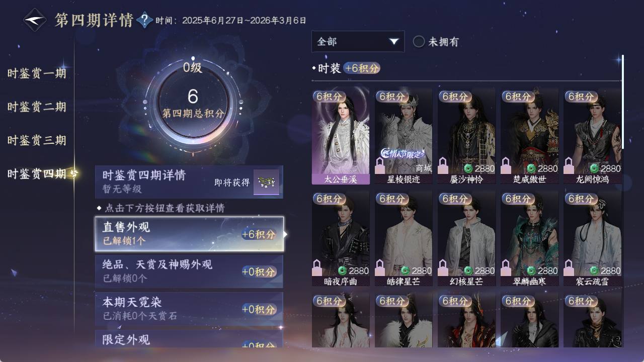Click the lock icon on 楚威傲世

point(506,165)
